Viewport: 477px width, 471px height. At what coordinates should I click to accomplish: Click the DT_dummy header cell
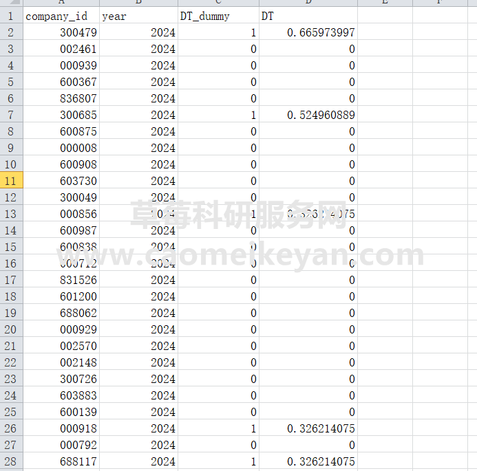218,16
